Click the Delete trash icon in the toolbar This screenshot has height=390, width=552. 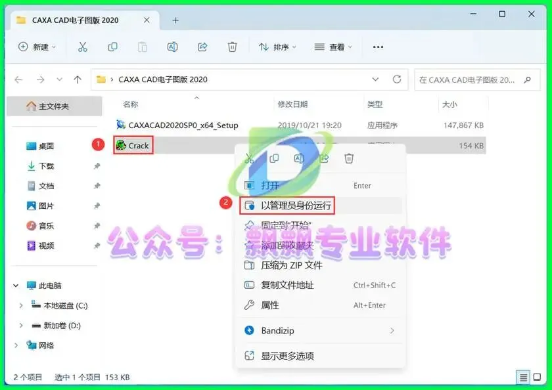[x=233, y=47]
